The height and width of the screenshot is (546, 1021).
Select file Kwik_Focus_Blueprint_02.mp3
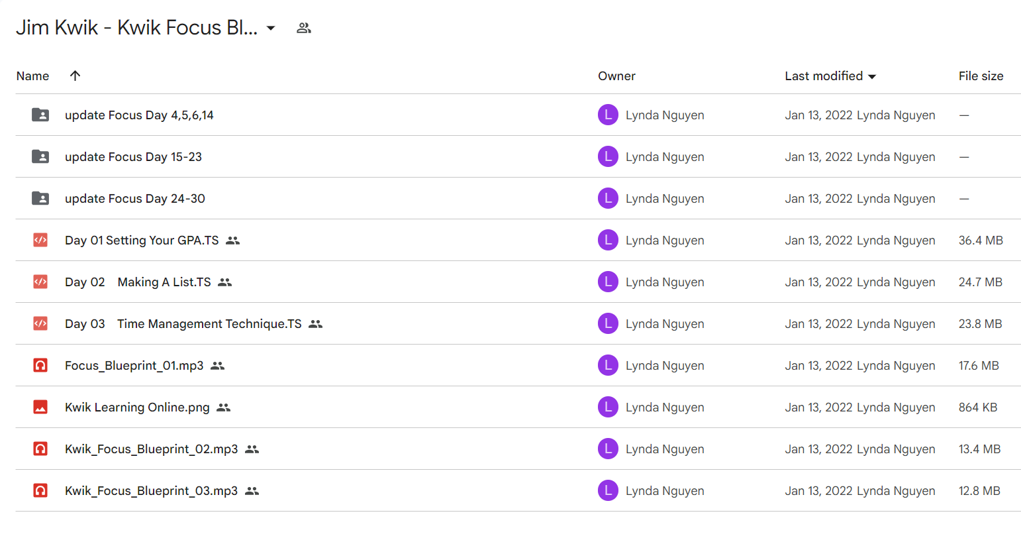152,449
